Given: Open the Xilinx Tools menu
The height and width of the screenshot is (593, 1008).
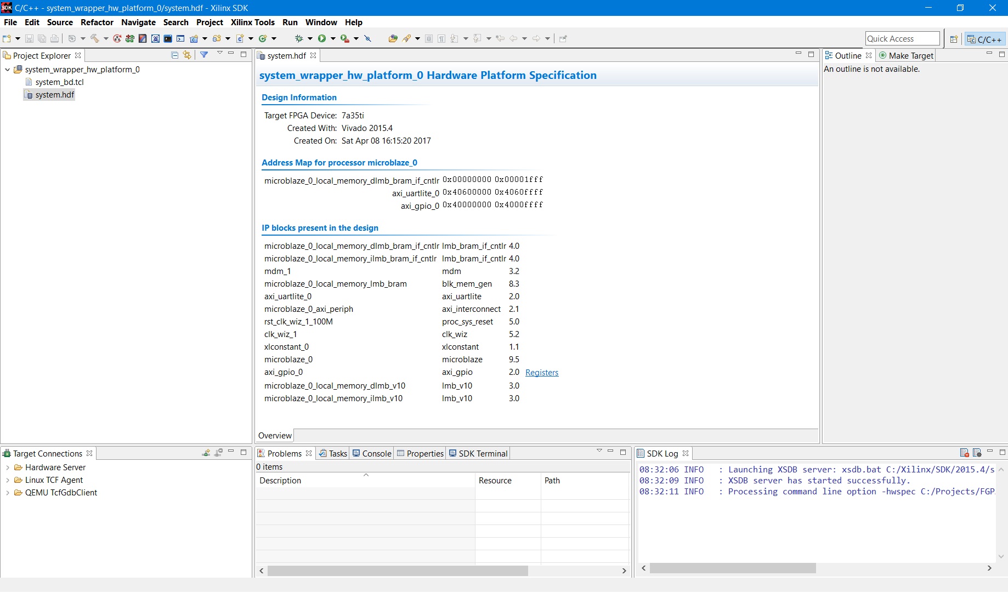Looking at the screenshot, I should coord(252,22).
